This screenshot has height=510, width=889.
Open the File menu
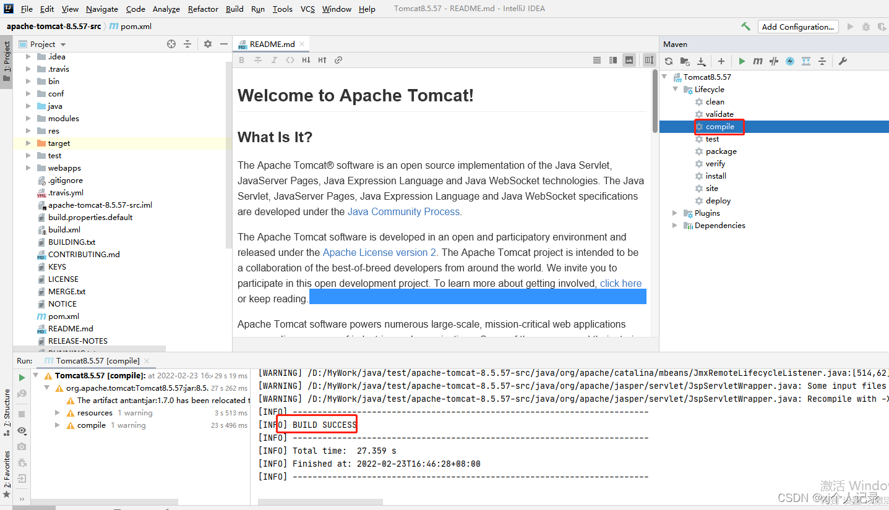tap(27, 9)
